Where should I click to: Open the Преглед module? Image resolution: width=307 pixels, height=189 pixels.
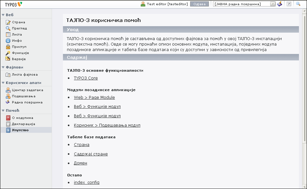(x=19, y=28)
